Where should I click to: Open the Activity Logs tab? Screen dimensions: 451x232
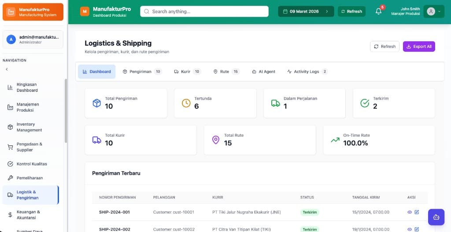click(x=307, y=72)
